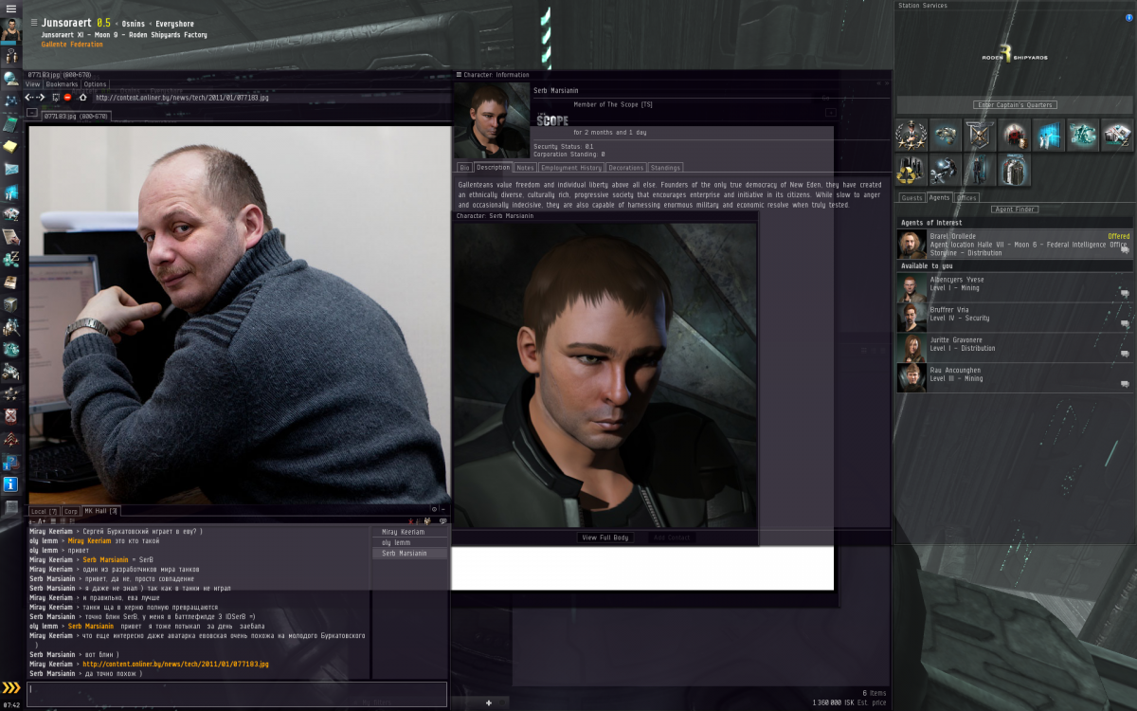Open the mail envelope icon in Neocom
1137x711 pixels.
click(x=10, y=169)
